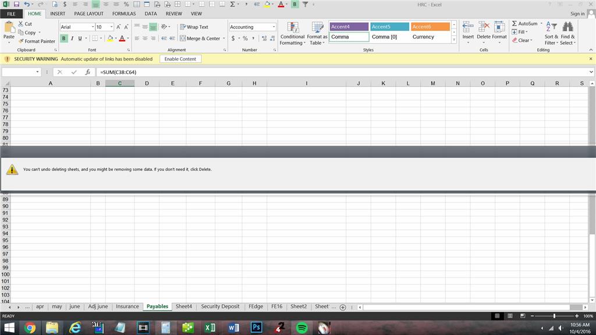Screen dimensions: 596x335
Task: Apply the Accent4 purple cell style
Action: (x=349, y=27)
